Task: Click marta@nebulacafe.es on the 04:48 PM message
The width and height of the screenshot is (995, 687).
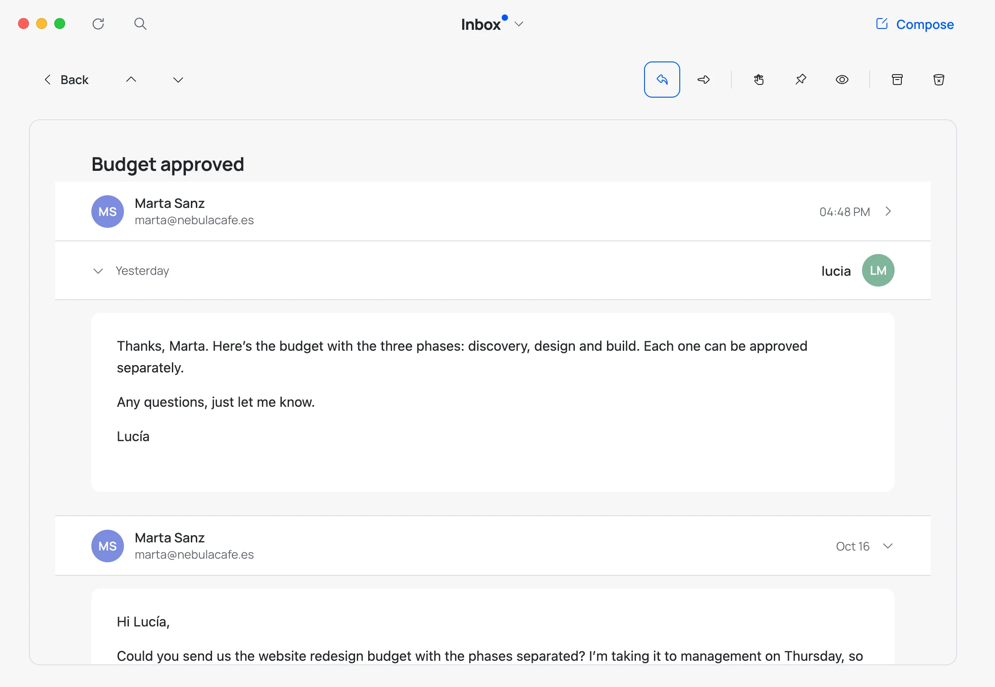Action: 194,220
